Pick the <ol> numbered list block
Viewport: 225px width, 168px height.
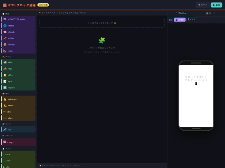tap(18, 161)
